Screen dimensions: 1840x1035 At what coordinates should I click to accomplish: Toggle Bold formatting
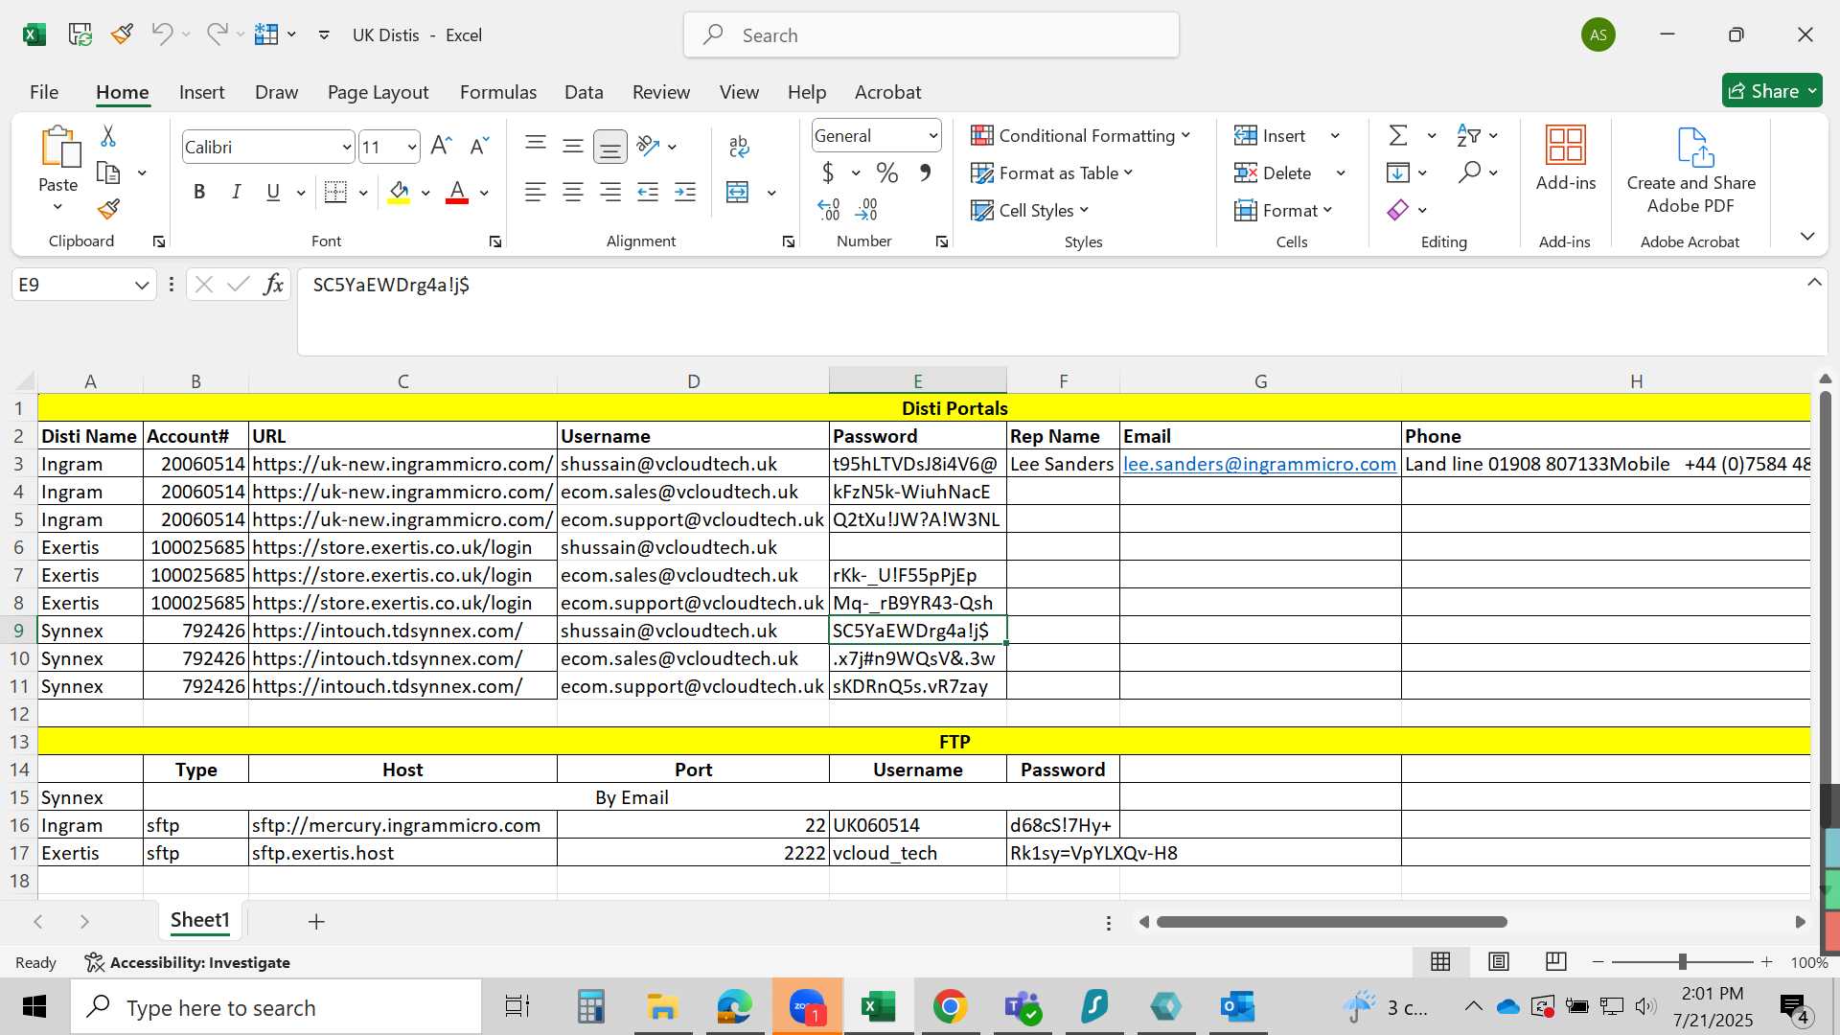pyautogui.click(x=199, y=192)
